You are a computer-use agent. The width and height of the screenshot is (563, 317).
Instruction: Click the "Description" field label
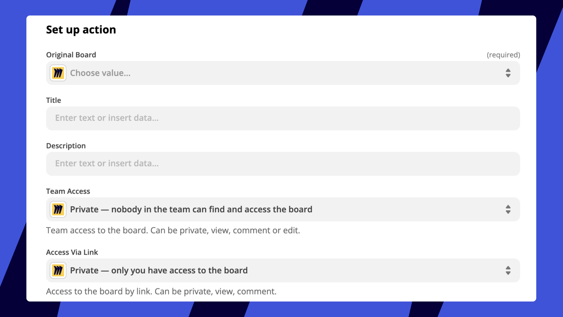[x=66, y=146]
